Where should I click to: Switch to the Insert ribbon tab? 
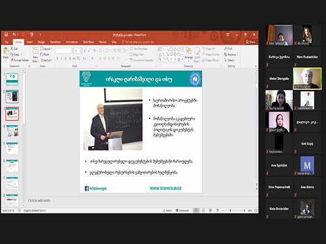click(x=30, y=42)
